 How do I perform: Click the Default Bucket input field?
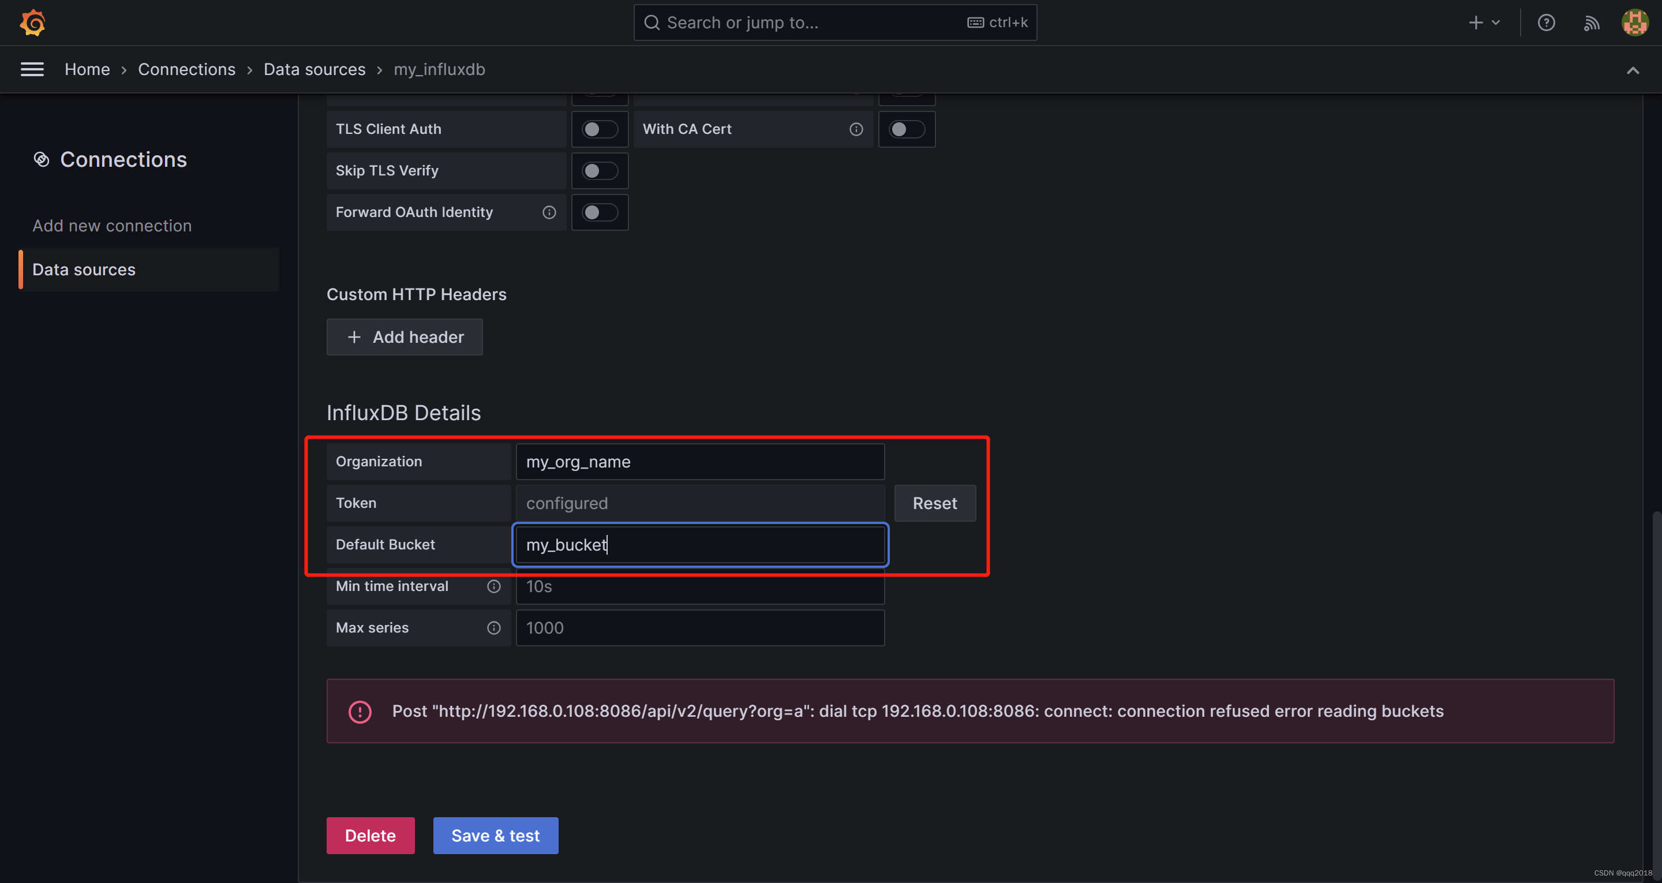tap(699, 545)
